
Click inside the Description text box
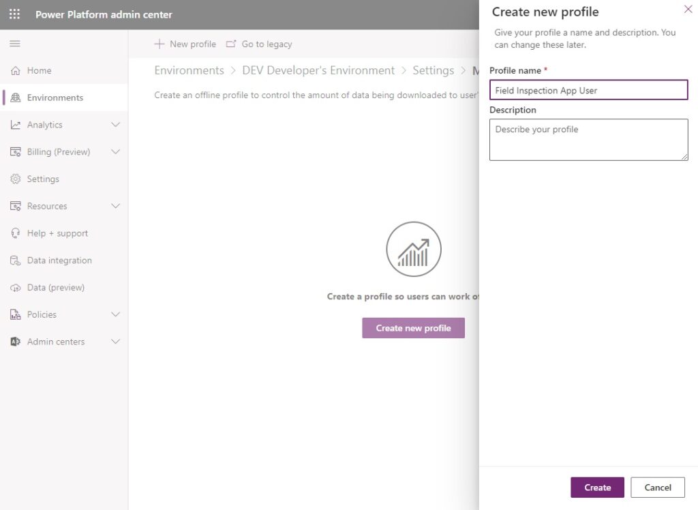pyautogui.click(x=588, y=139)
